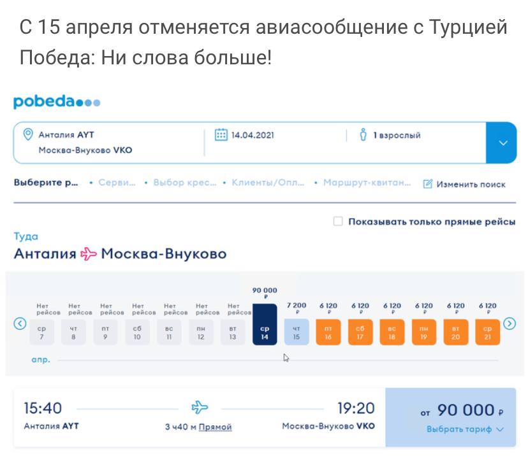Click 90 000 price above ср 14
Screen dimensions: 528x456
pyautogui.click(x=265, y=292)
